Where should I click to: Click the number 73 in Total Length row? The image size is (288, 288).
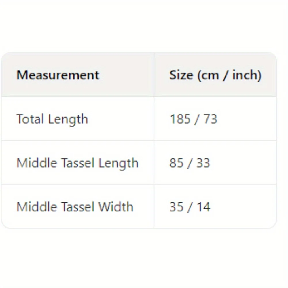tap(210, 119)
